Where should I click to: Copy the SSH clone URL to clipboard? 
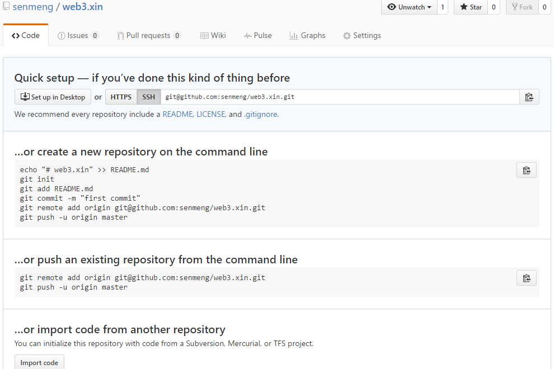529,97
